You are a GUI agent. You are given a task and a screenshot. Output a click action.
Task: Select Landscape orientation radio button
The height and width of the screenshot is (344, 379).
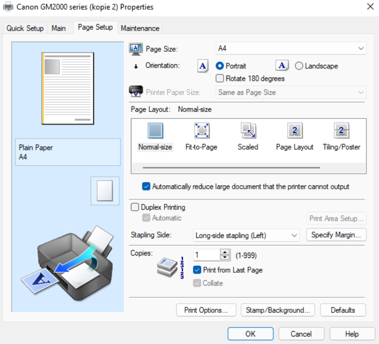tap(299, 66)
